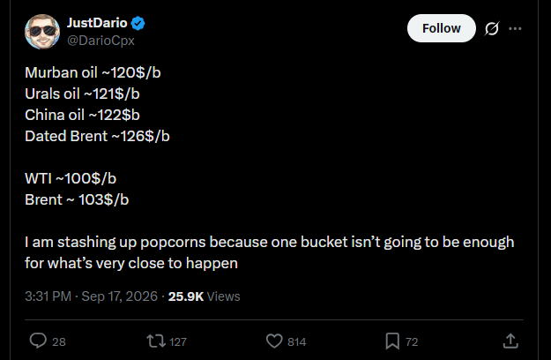Follow the JustDario account

[442, 28]
